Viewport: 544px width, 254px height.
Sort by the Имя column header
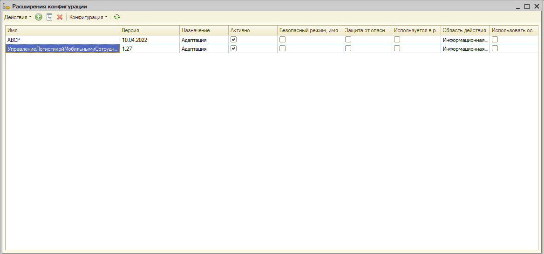[x=62, y=30]
